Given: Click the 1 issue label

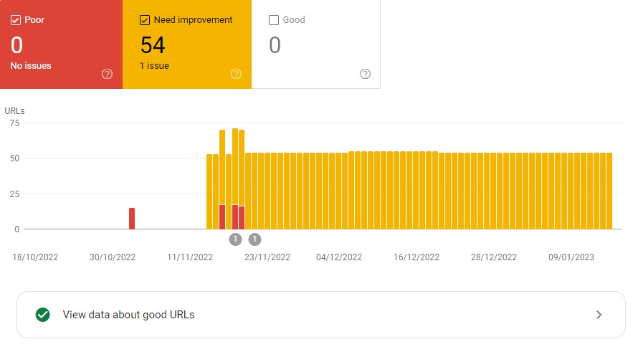Looking at the screenshot, I should point(154,65).
